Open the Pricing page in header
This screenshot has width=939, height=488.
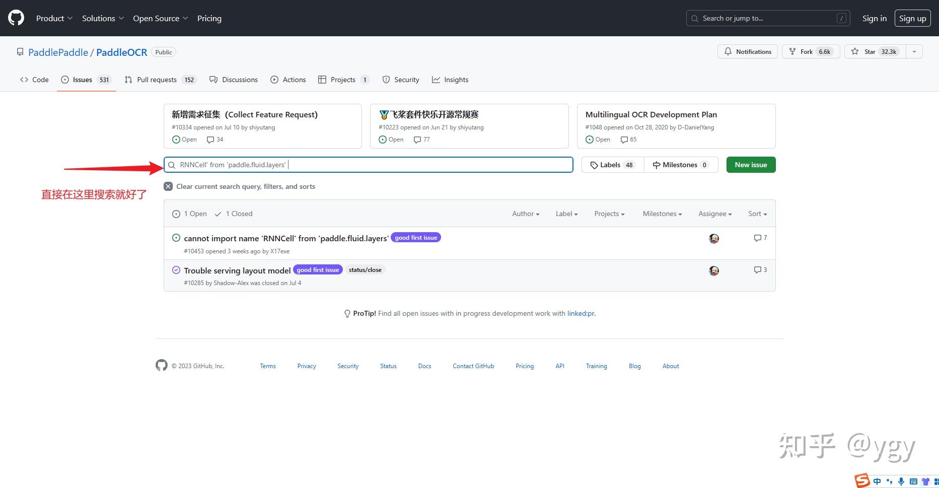pos(209,18)
